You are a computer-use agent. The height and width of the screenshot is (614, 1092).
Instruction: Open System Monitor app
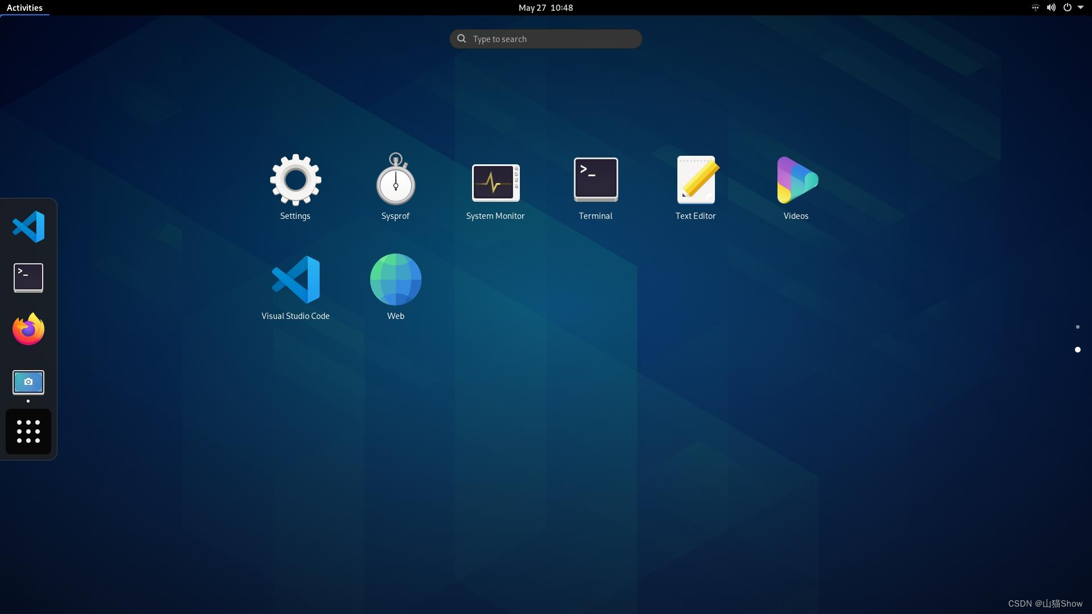(x=495, y=182)
